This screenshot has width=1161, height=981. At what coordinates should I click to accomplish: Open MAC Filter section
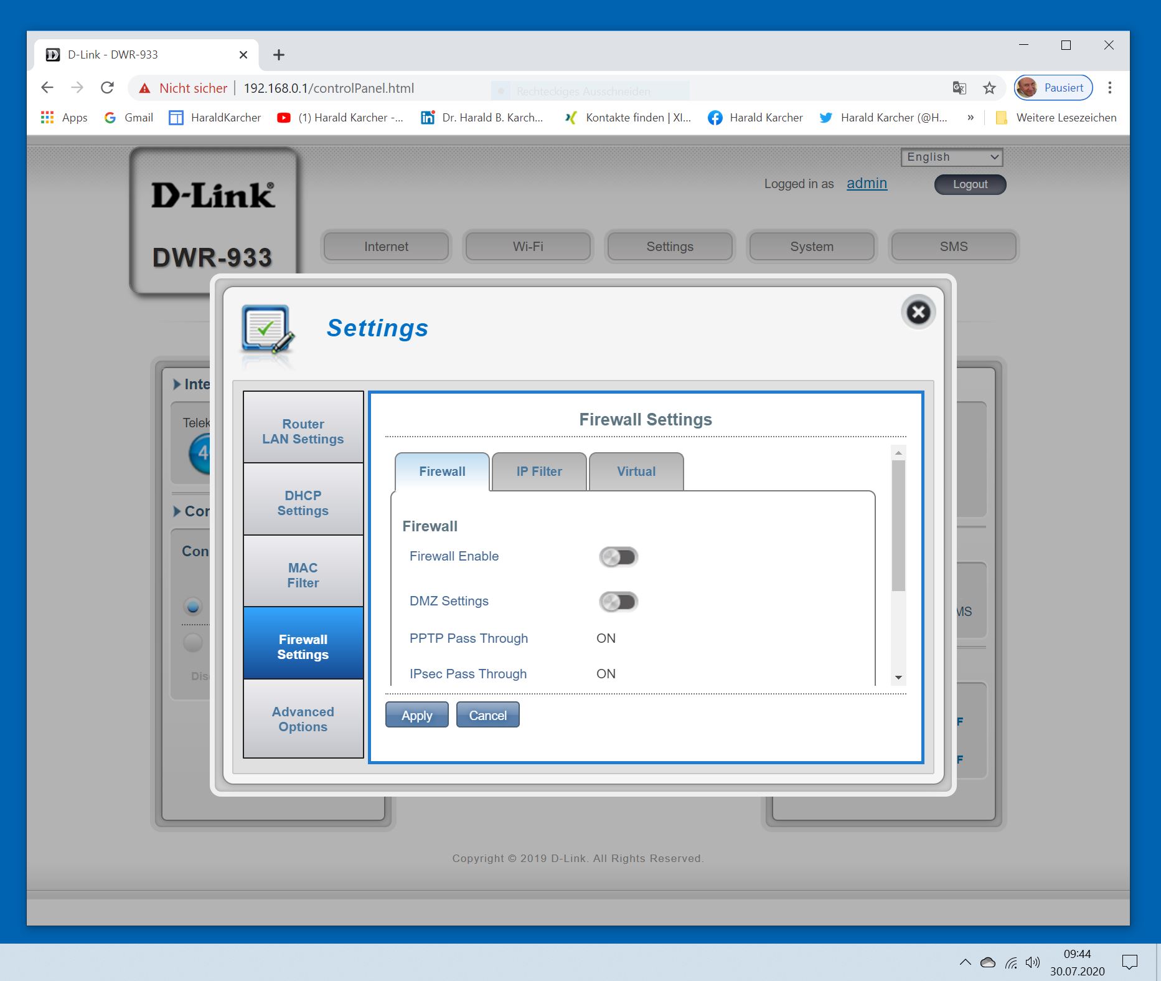pyautogui.click(x=303, y=571)
